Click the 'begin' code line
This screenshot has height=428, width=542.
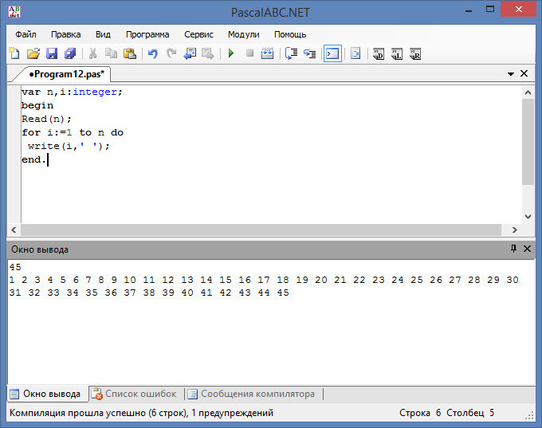[37, 105]
